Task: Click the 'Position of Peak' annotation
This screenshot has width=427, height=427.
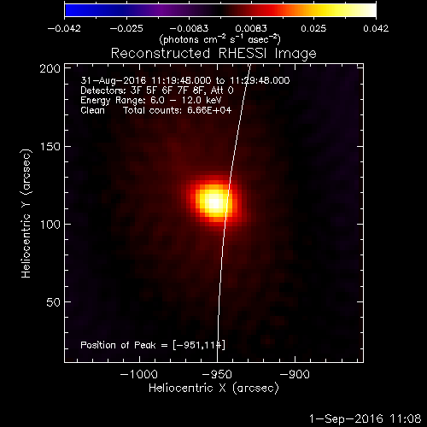Action: [x=153, y=345]
